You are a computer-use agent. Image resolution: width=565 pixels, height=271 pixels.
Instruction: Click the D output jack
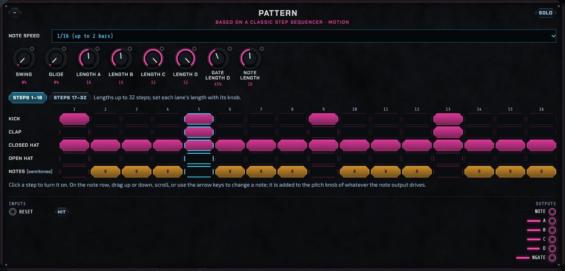[x=552, y=249]
